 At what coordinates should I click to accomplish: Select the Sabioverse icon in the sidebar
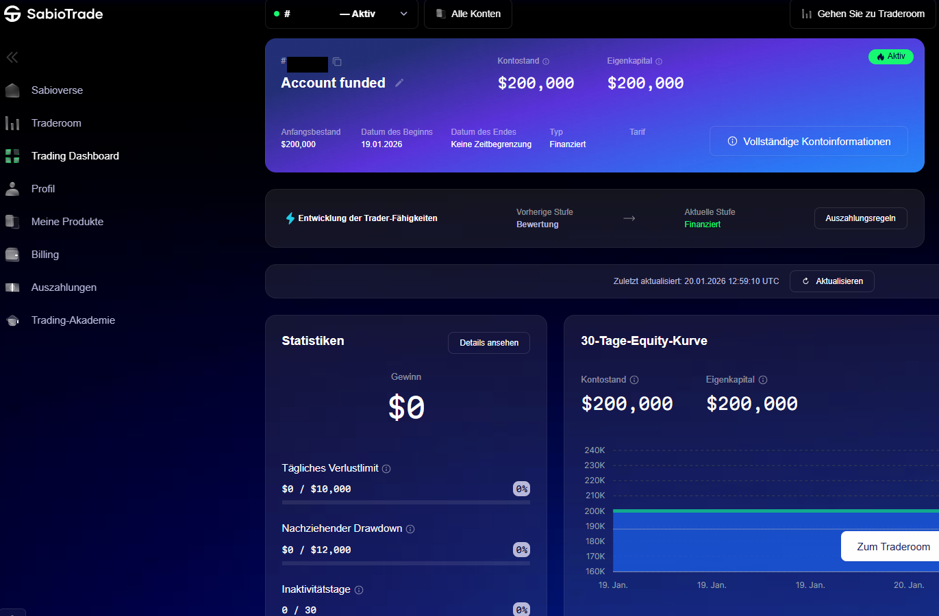(12, 90)
